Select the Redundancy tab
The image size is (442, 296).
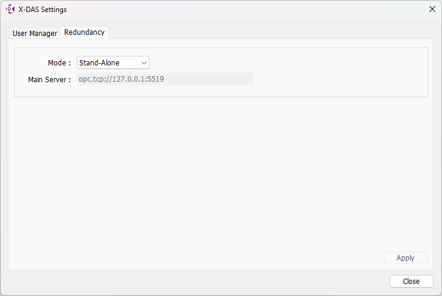(x=85, y=32)
